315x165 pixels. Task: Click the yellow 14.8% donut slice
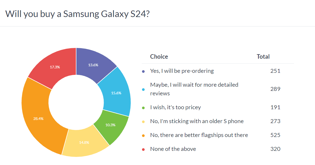click(x=85, y=142)
